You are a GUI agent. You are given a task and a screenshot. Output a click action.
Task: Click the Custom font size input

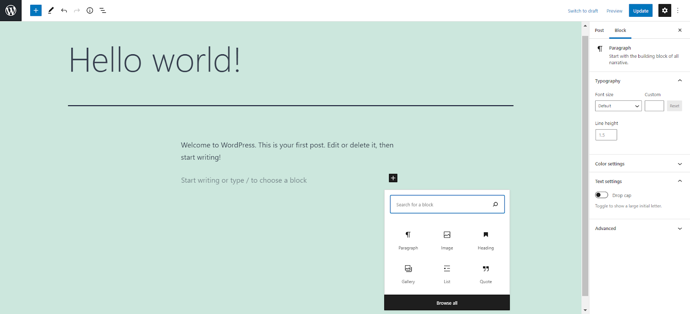[x=654, y=106]
